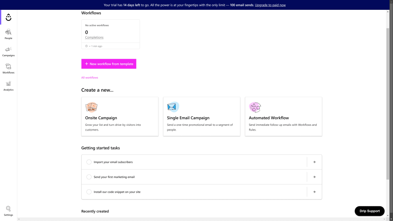Open the Drip Support chat button

pos(369,211)
